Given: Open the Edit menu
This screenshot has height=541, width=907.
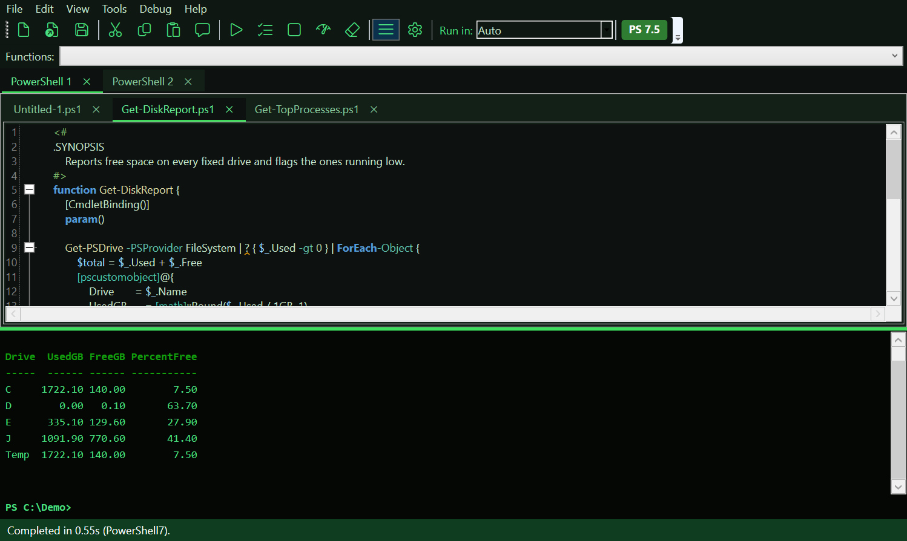Looking at the screenshot, I should pos(44,9).
